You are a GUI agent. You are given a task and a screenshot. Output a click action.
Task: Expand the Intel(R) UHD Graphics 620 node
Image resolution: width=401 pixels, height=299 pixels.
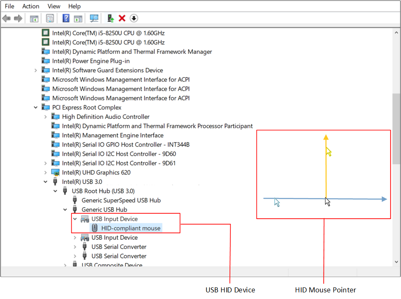tap(46, 173)
